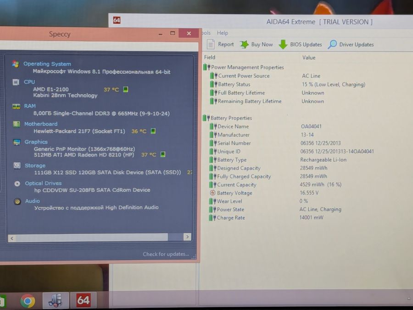This screenshot has width=413, height=310.
Task: Click the CPU chip icon in Speccy
Action: point(16,82)
